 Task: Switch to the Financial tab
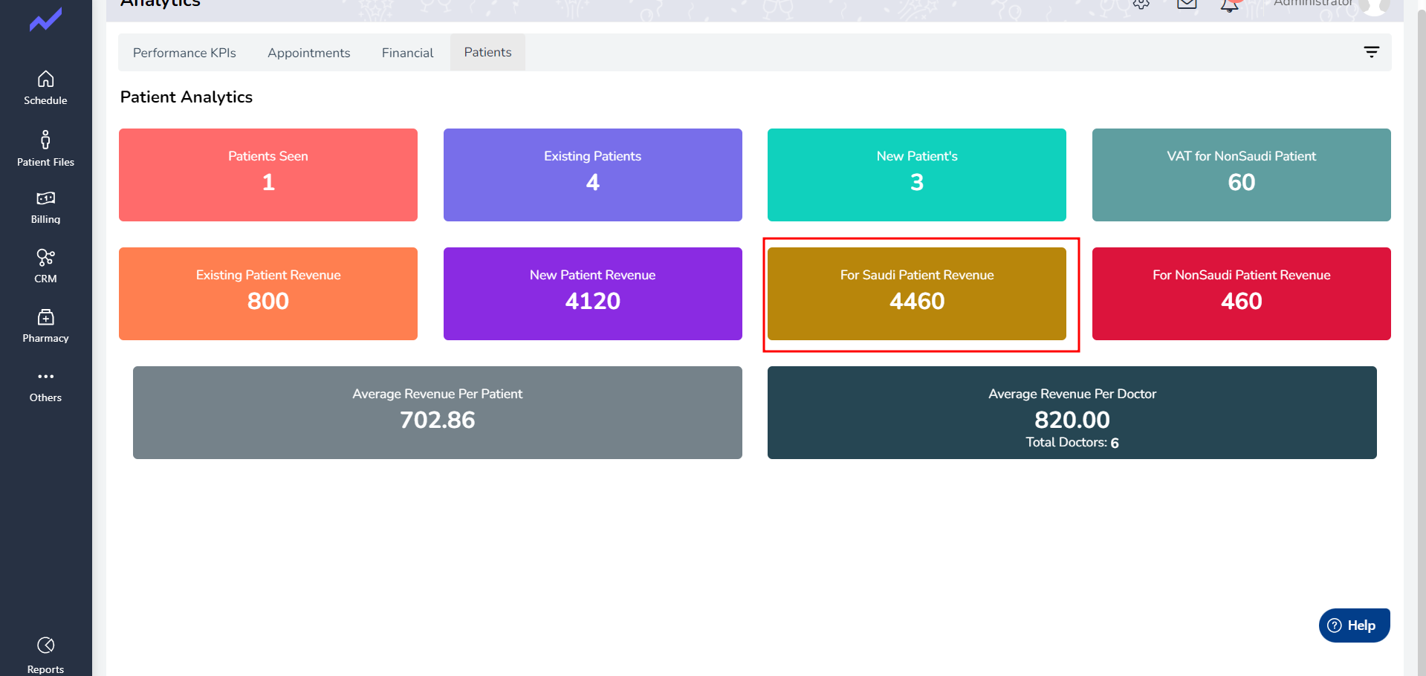[x=407, y=53]
